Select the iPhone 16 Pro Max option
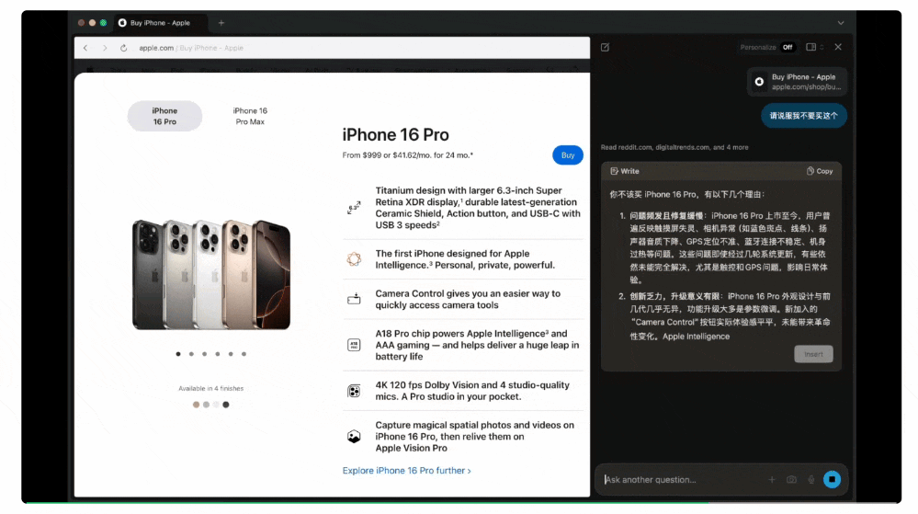 click(250, 116)
